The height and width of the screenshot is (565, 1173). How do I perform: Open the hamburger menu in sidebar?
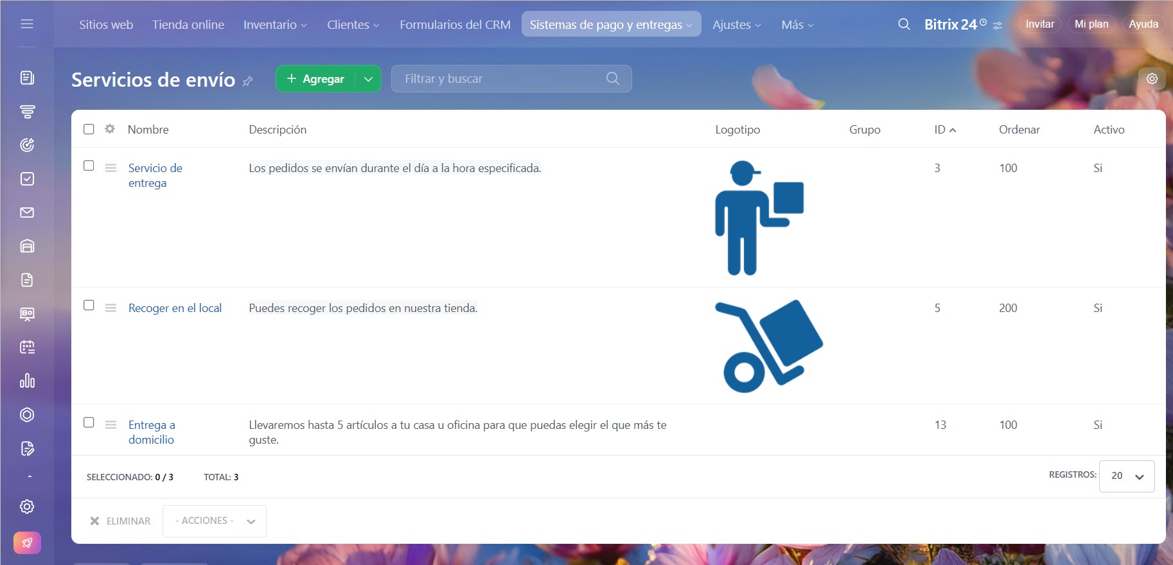coord(27,24)
